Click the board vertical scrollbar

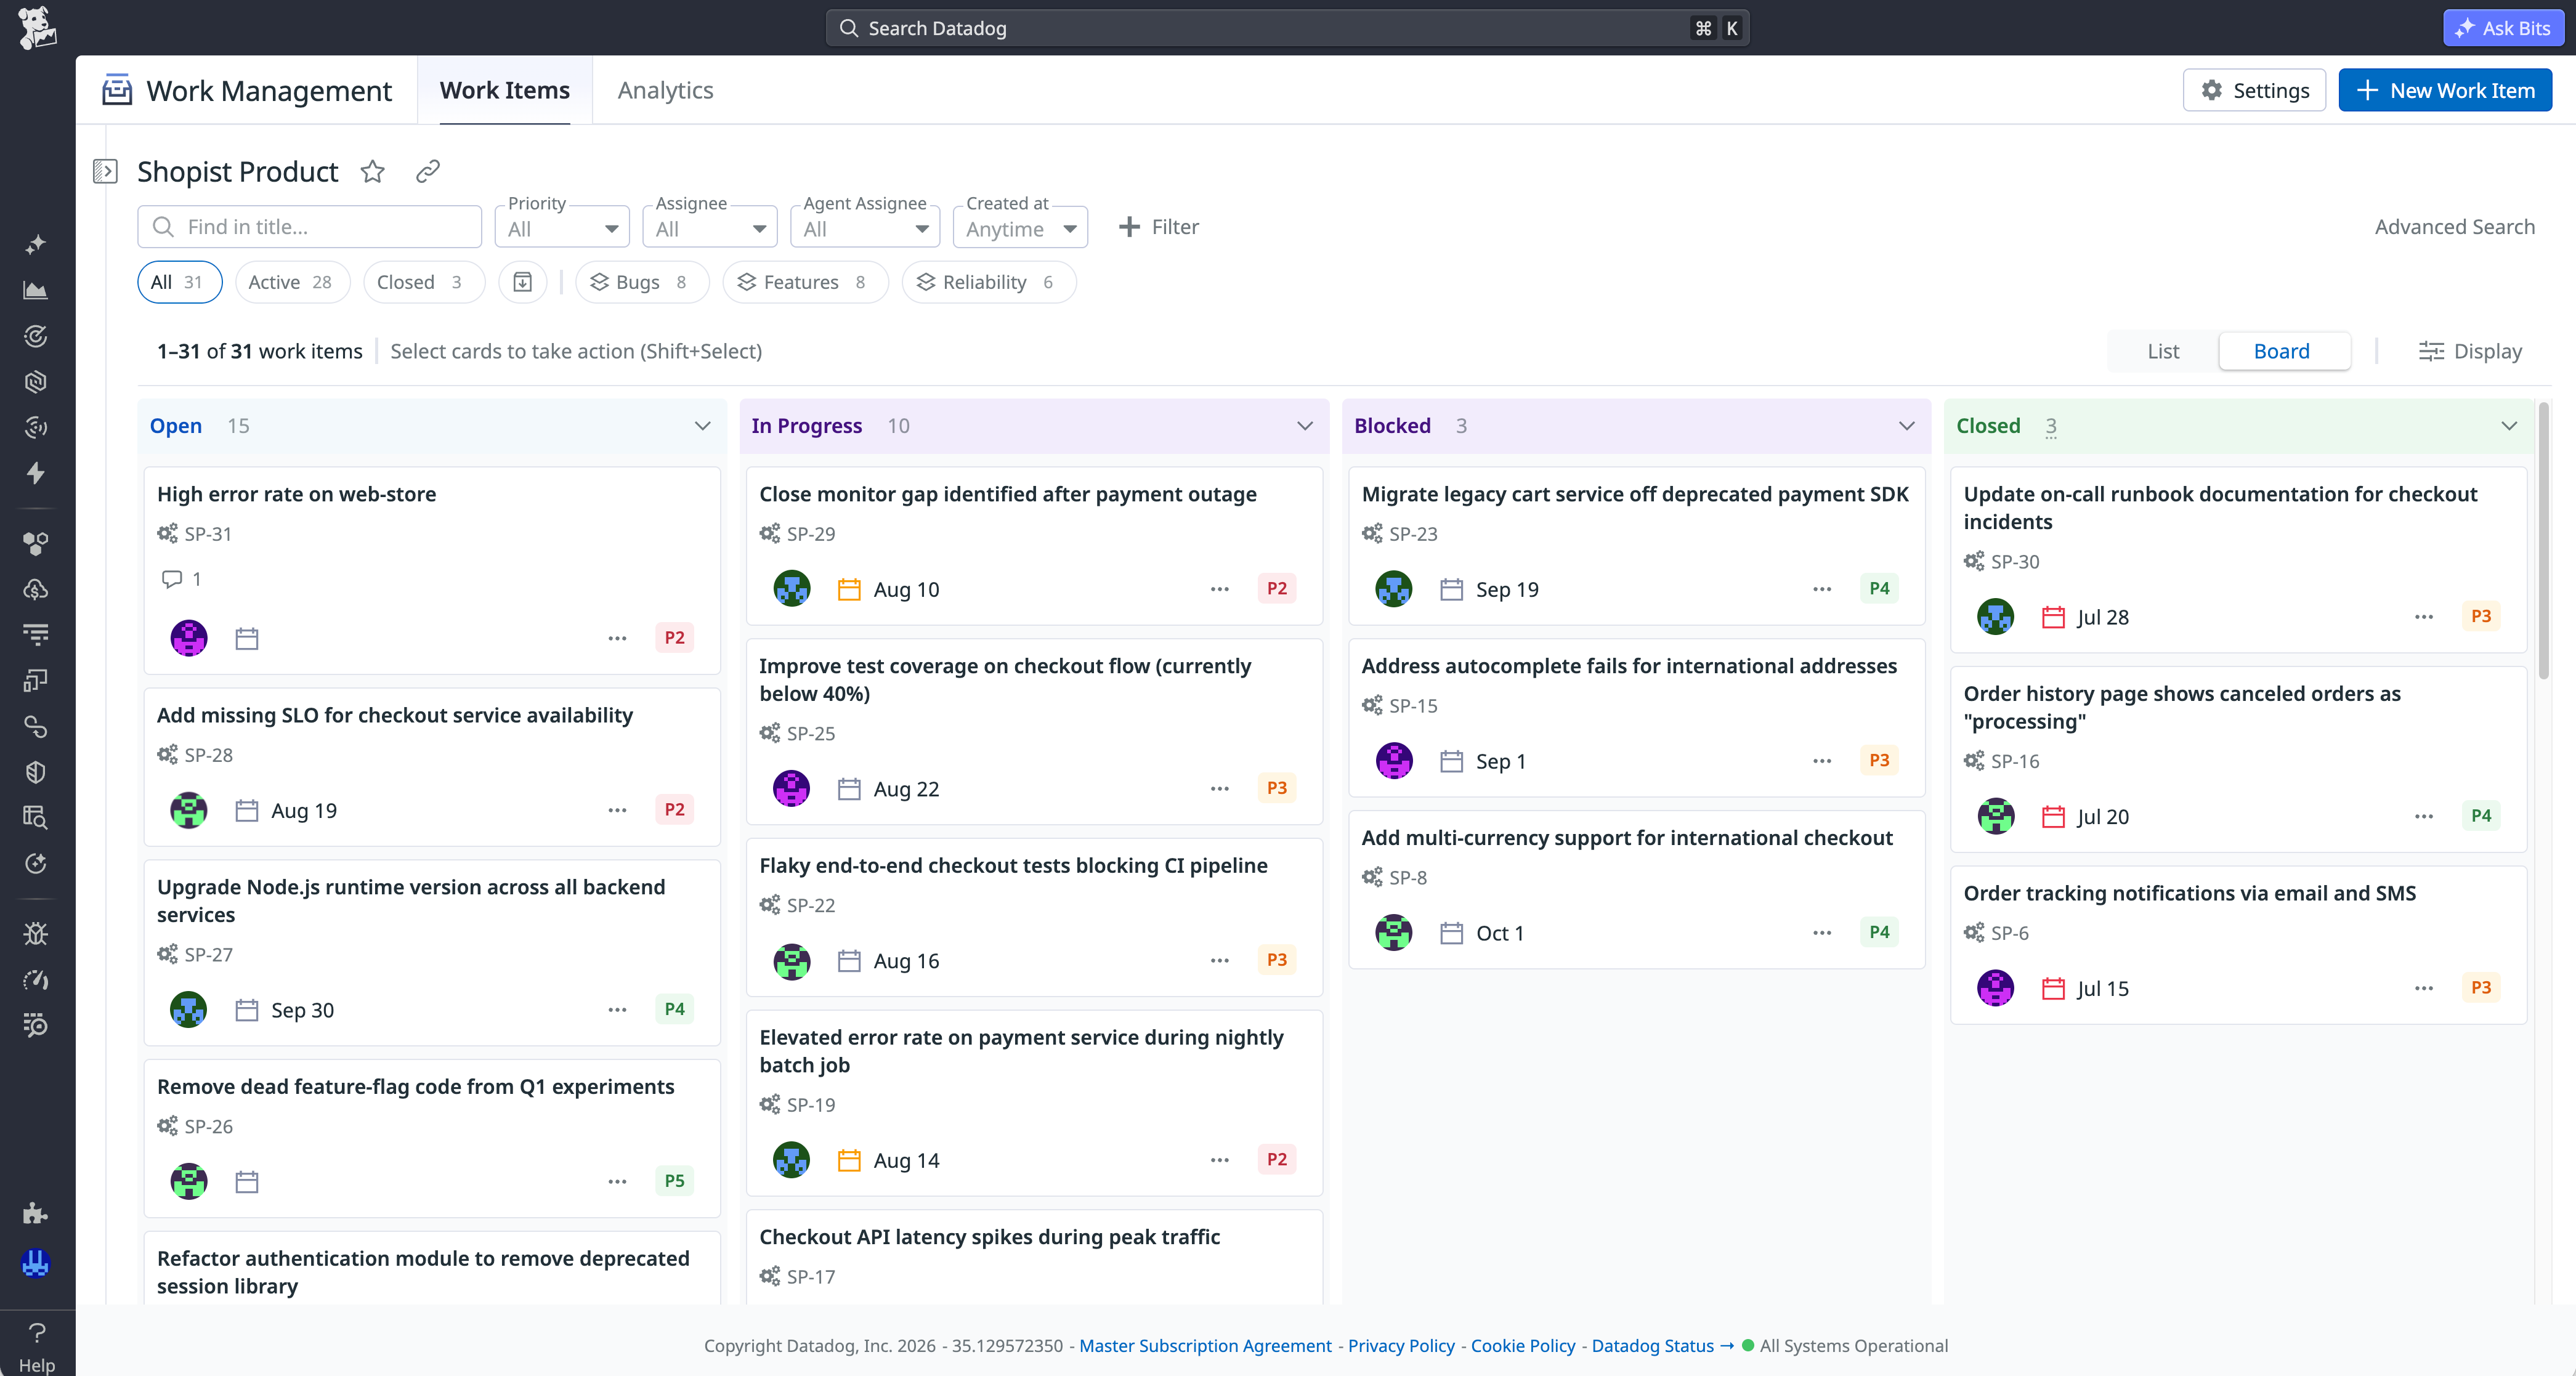pos(2543,540)
